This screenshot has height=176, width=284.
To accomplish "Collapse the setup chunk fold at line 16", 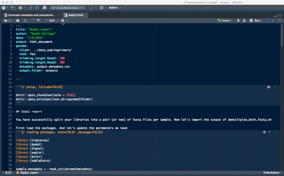I will tap(13, 87).
